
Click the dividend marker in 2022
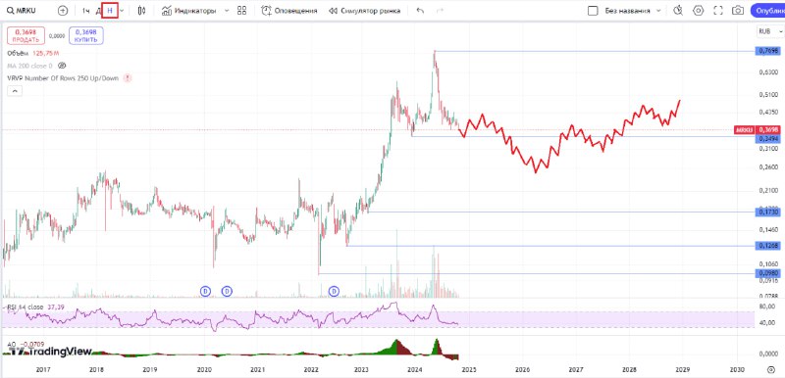pyautogui.click(x=334, y=291)
